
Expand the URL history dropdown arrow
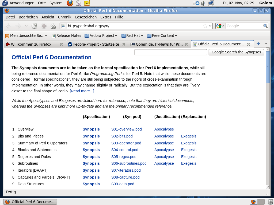210,26
